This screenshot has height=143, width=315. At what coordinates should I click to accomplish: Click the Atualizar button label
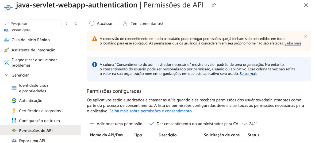coord(105,24)
